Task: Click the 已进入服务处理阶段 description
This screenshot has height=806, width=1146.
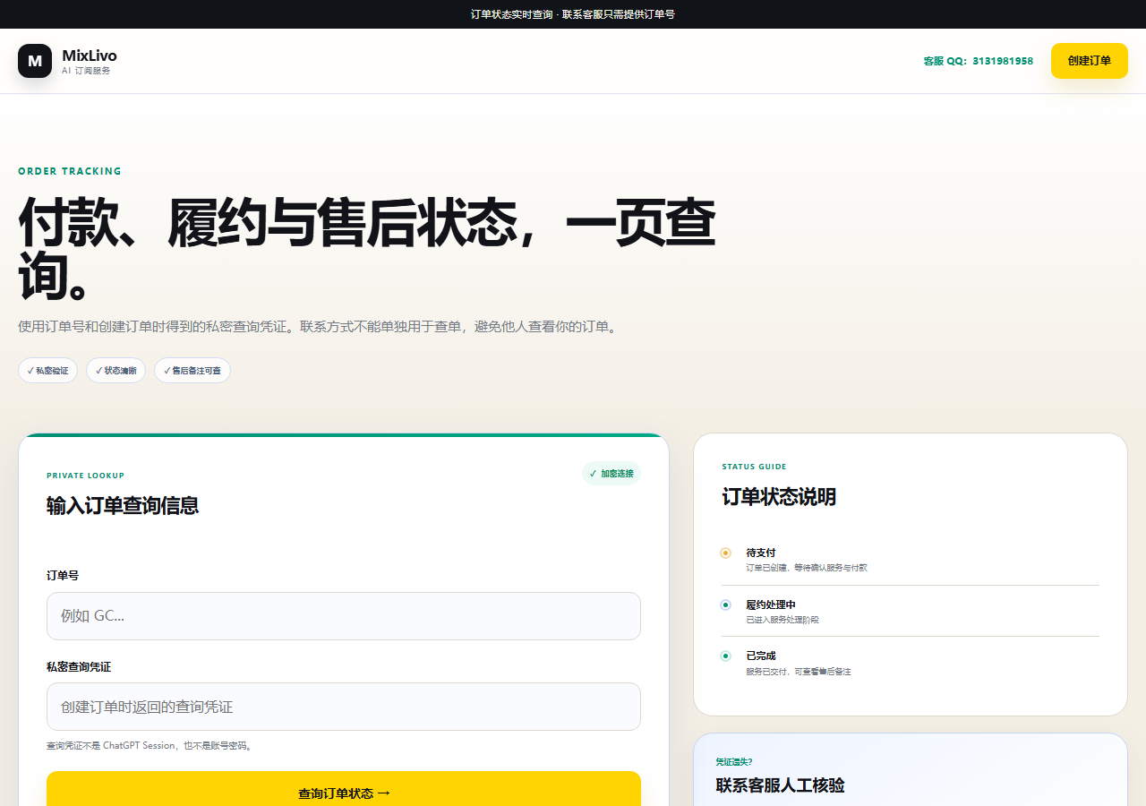Action: pos(783,620)
